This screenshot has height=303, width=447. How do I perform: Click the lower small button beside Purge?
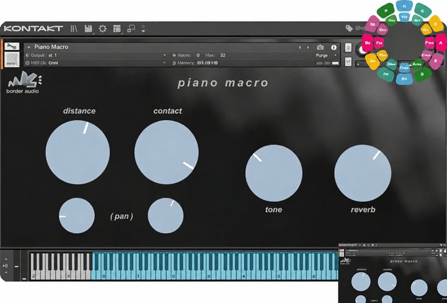pos(348,61)
